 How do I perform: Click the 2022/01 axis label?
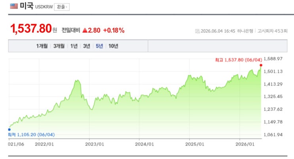(44, 144)
